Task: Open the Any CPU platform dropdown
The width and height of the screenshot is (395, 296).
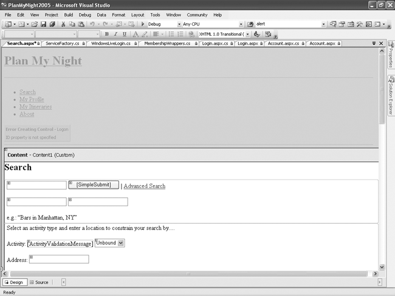Action: click(x=241, y=24)
